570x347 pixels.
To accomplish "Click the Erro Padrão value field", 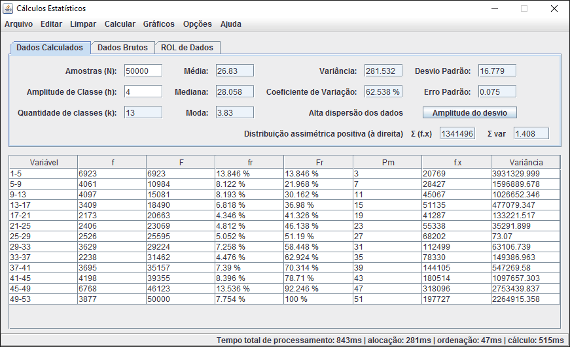I will coord(497,91).
